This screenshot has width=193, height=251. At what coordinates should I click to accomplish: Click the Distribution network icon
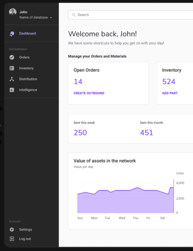[x=12, y=79]
